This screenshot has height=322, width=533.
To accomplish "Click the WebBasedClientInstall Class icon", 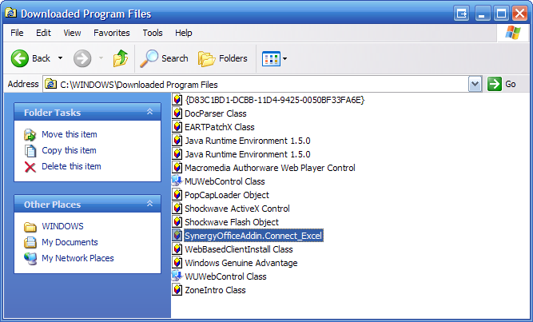I will pos(177,249).
